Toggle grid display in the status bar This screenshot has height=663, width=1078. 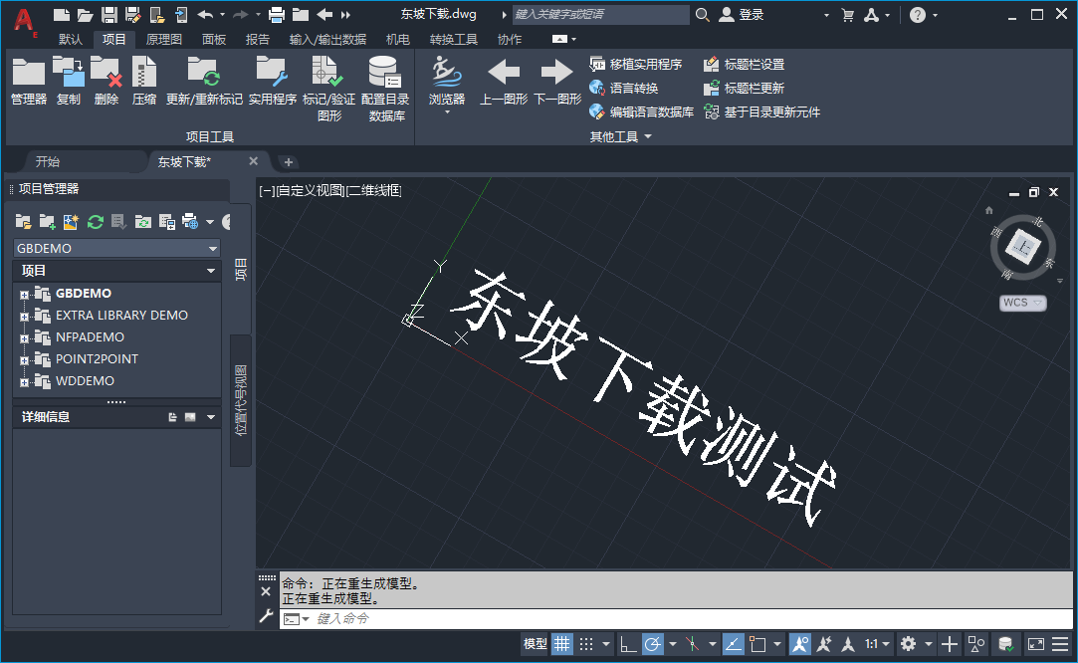point(562,643)
